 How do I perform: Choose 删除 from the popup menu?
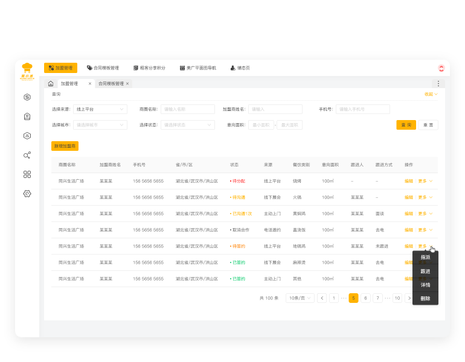(x=425, y=298)
